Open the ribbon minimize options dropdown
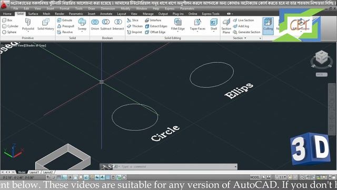This screenshot has height=190, width=337. (x=232, y=14)
